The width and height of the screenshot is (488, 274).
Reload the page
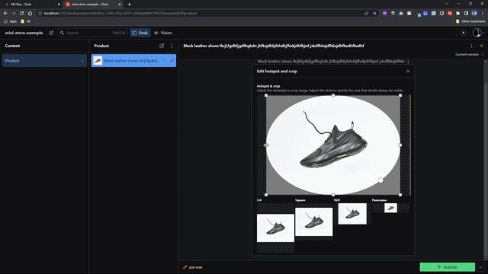pos(22,14)
